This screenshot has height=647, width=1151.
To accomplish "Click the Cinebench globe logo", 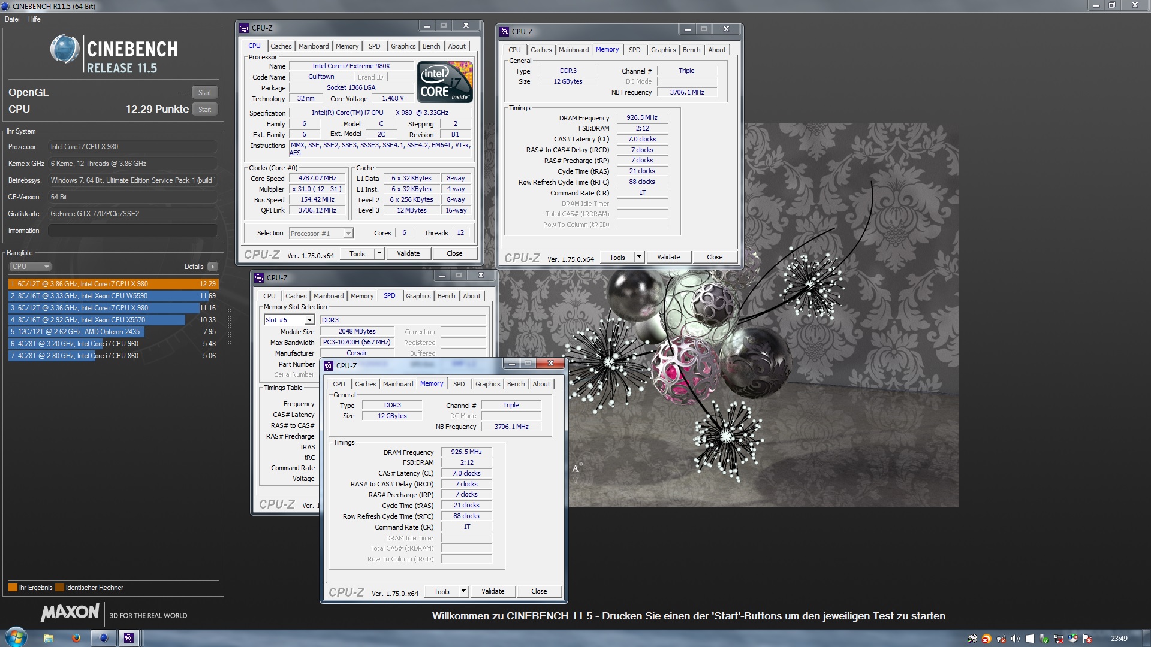I will click(x=64, y=49).
